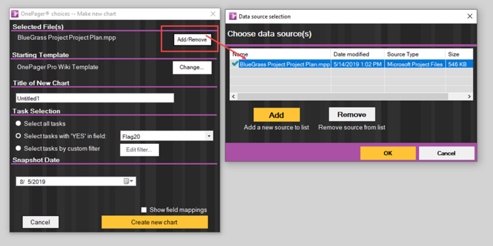Click OK in Data source selection
Image resolution: width=493 pixels, height=246 pixels.
point(388,153)
